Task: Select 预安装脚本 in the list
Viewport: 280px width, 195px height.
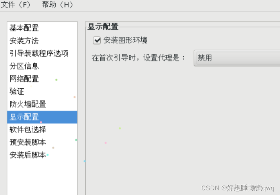Action: click(42, 142)
